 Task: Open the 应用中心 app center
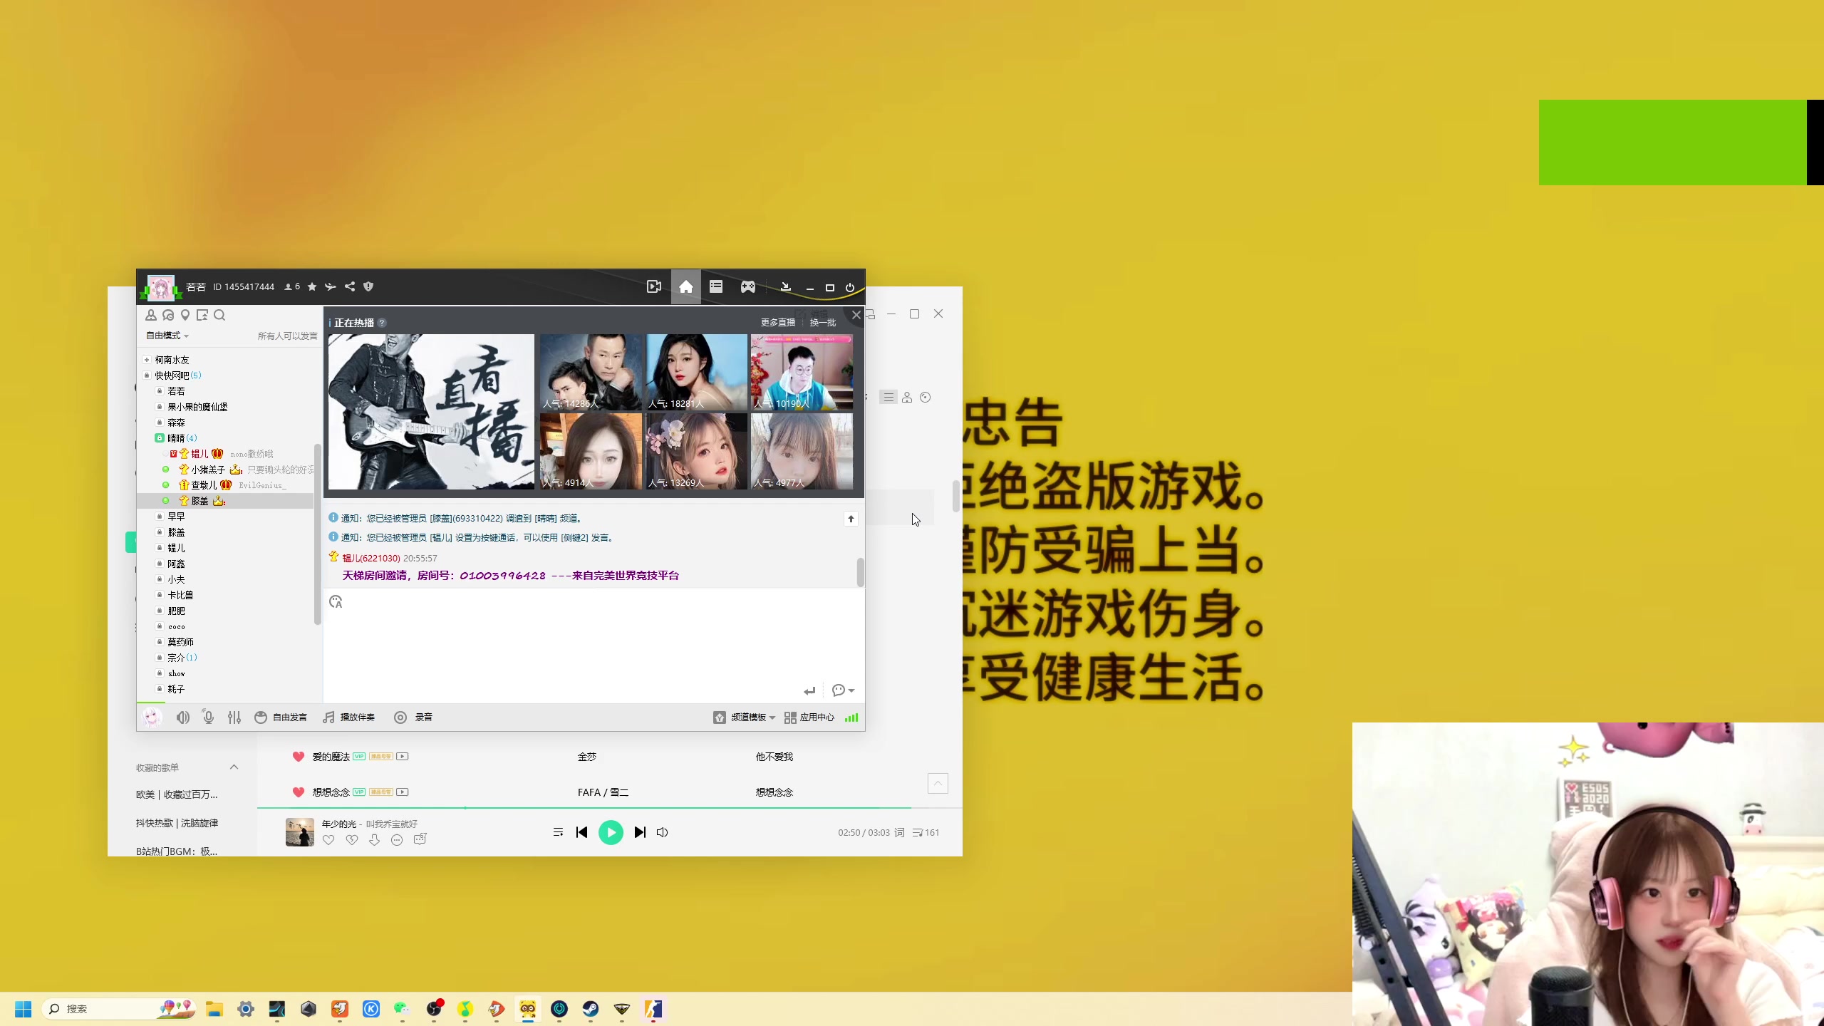[x=809, y=717]
